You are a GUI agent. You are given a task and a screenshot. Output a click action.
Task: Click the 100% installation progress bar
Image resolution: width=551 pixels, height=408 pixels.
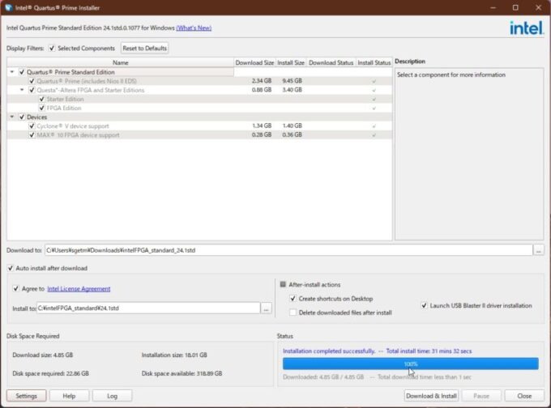(x=411, y=363)
